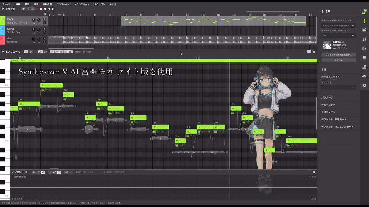
Task: Collapse the Parameter panel chevron
Action: (x=13, y=172)
